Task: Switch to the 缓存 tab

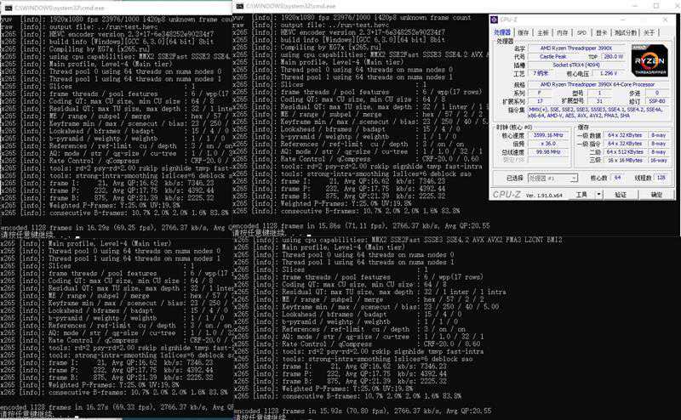Action: 524,31
